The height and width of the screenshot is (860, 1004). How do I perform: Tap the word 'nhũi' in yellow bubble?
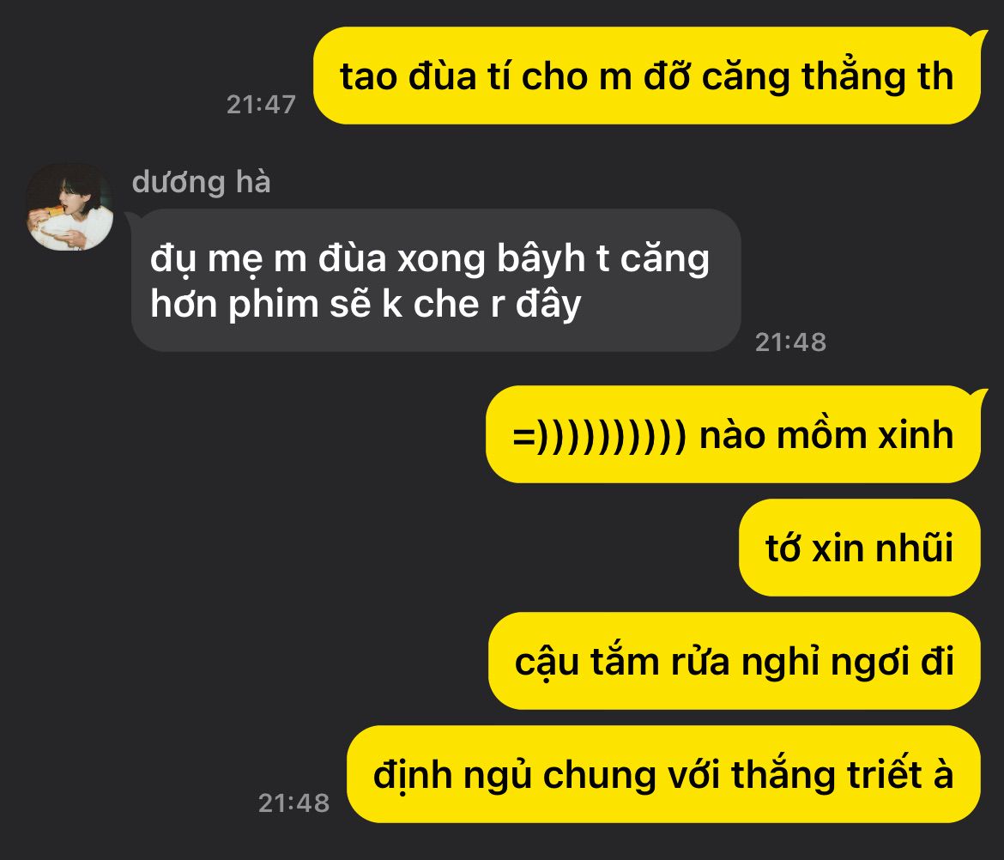[x=914, y=548]
